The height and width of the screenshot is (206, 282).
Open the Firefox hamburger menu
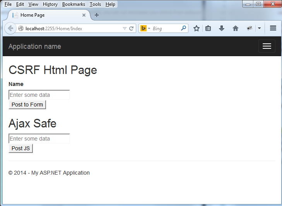(273, 28)
